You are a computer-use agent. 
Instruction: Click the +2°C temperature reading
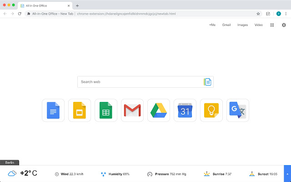[29, 173]
